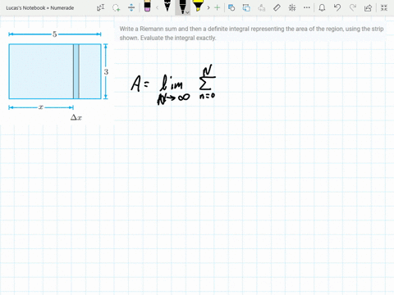This screenshot has width=394, height=295.
Task: Click the Riemann sum problem text
Action: tap(251, 34)
